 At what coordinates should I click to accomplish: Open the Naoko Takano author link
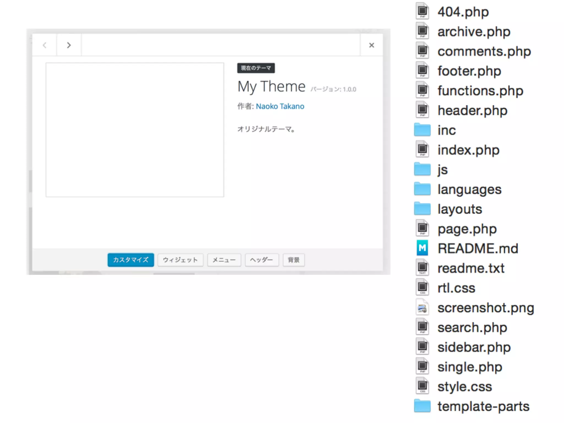pyautogui.click(x=280, y=106)
